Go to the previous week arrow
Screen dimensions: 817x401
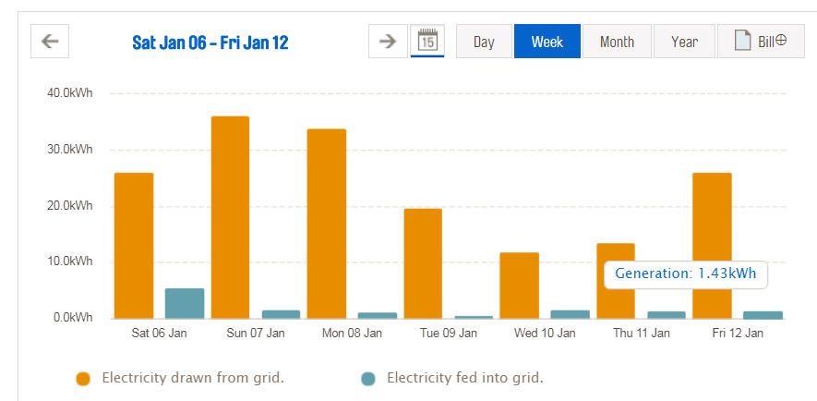50,42
